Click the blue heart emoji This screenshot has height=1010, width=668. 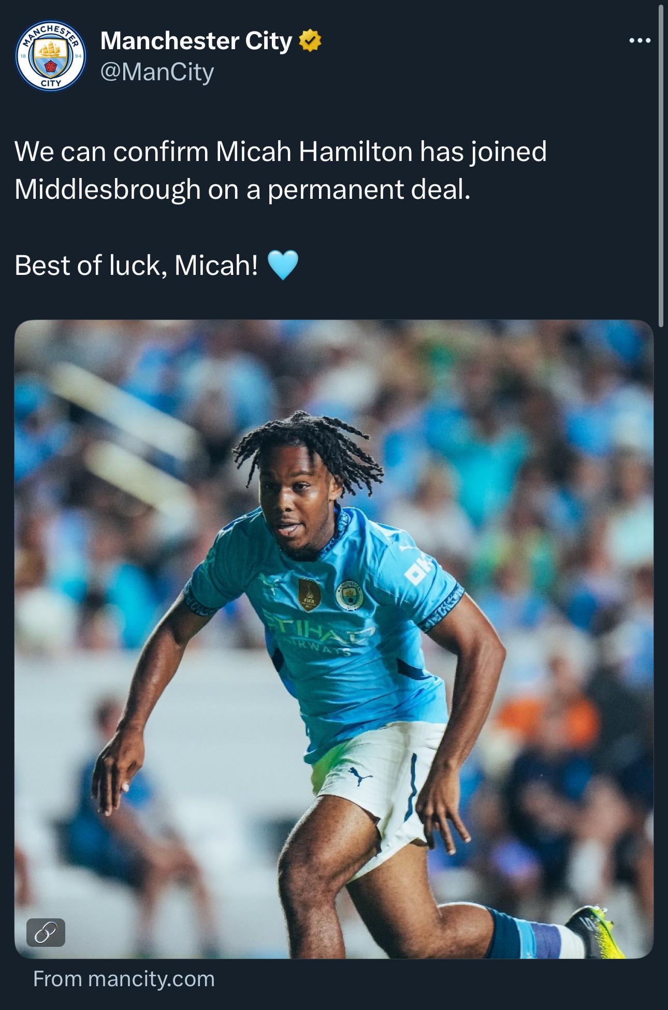point(283,265)
